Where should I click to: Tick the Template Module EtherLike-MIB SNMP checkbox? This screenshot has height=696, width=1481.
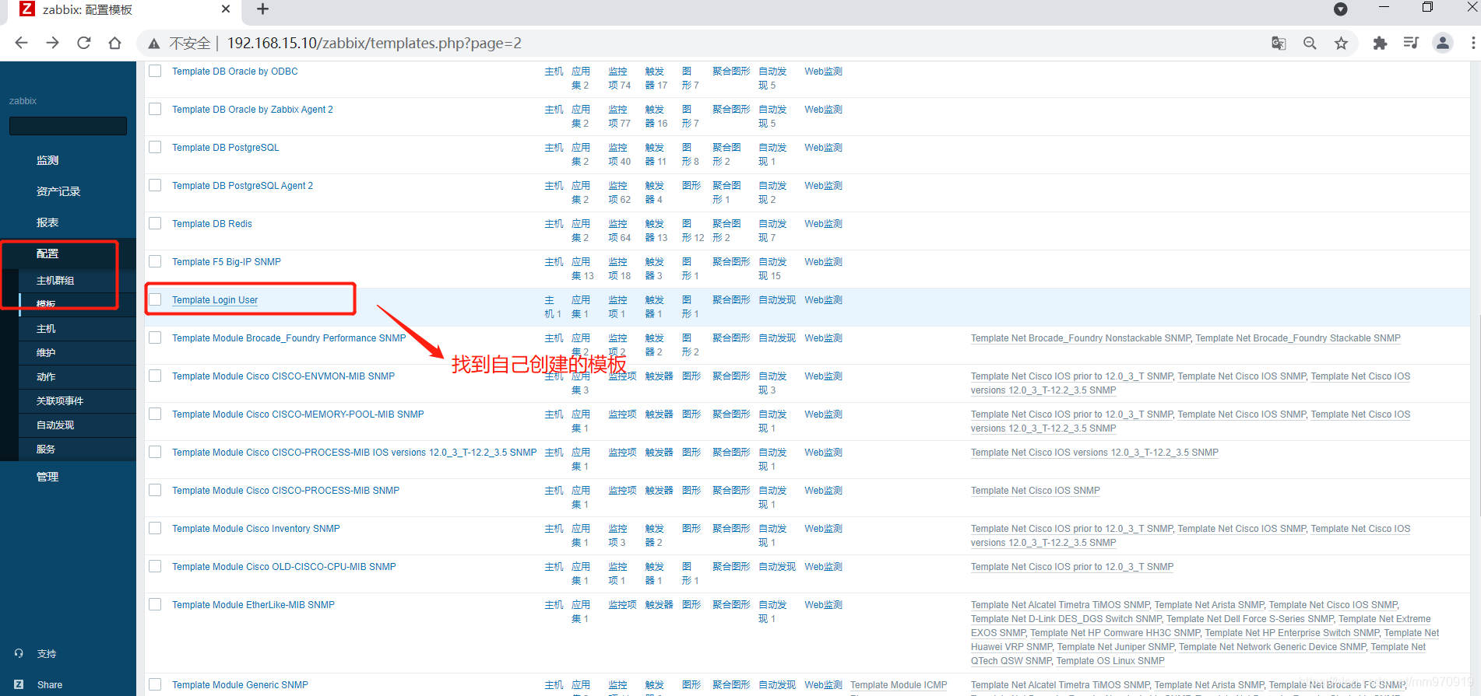click(155, 604)
